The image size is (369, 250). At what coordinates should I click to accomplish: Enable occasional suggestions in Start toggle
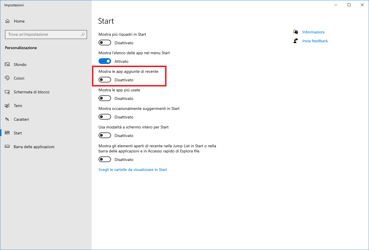click(105, 117)
